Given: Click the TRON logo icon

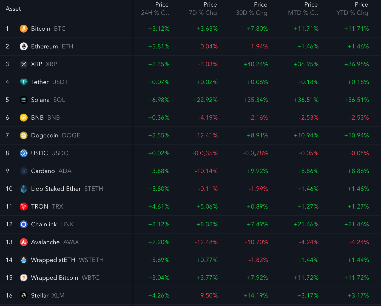Looking at the screenshot, I should pyautogui.click(x=24, y=207).
